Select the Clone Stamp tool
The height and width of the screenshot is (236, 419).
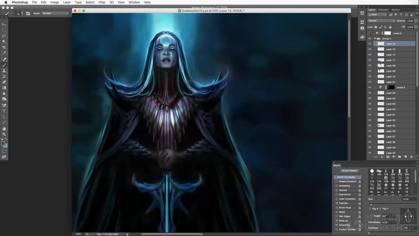pyautogui.click(x=4, y=70)
